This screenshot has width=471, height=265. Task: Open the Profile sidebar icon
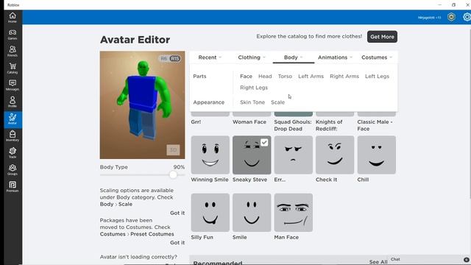[13, 102]
